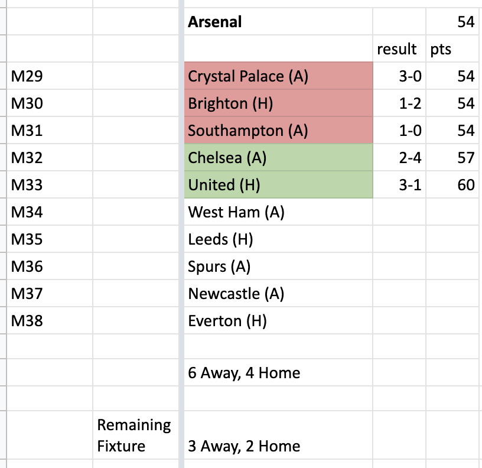Select the 6 Away, 4 Home cell
Image resolution: width=482 pixels, height=468 pixels.
pos(278,372)
